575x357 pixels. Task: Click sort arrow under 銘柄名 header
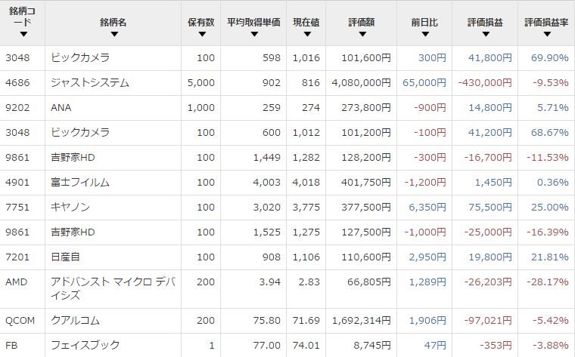point(113,34)
